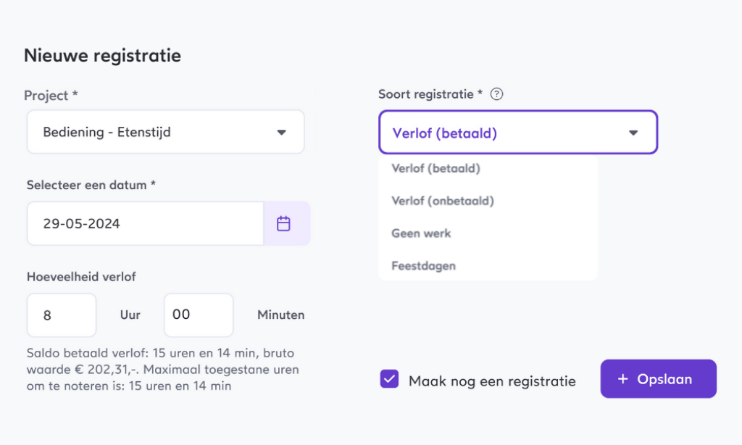Image resolution: width=742 pixels, height=445 pixels.
Task: Click the 'Hoeveelheid verlof' label
Action: 81,276
